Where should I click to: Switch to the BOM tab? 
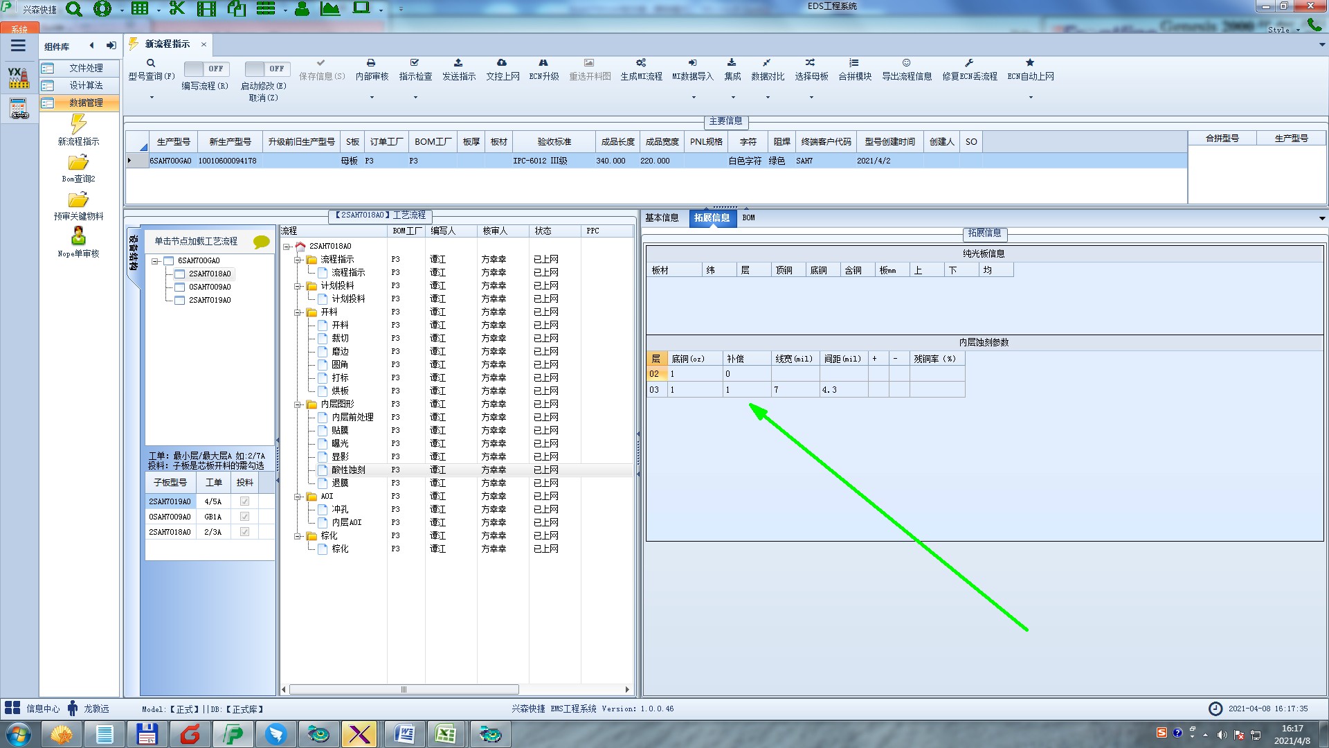[x=748, y=217]
